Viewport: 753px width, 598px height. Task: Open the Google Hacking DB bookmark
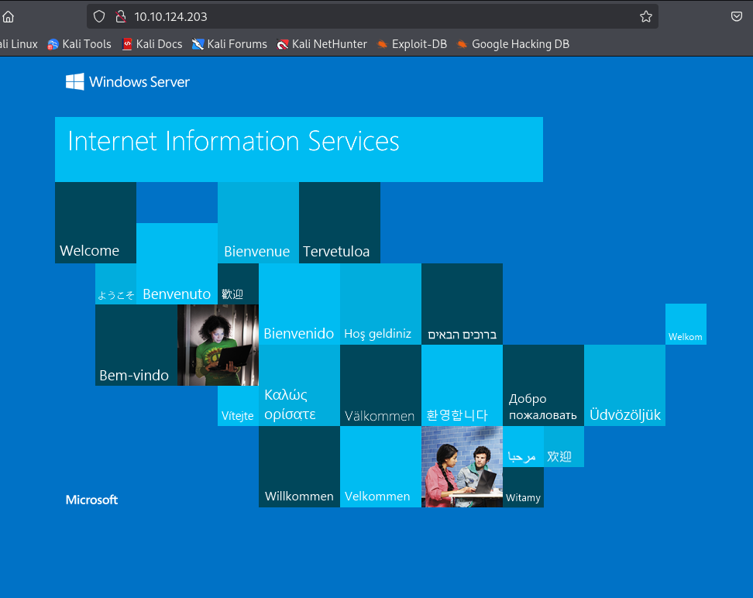point(514,44)
